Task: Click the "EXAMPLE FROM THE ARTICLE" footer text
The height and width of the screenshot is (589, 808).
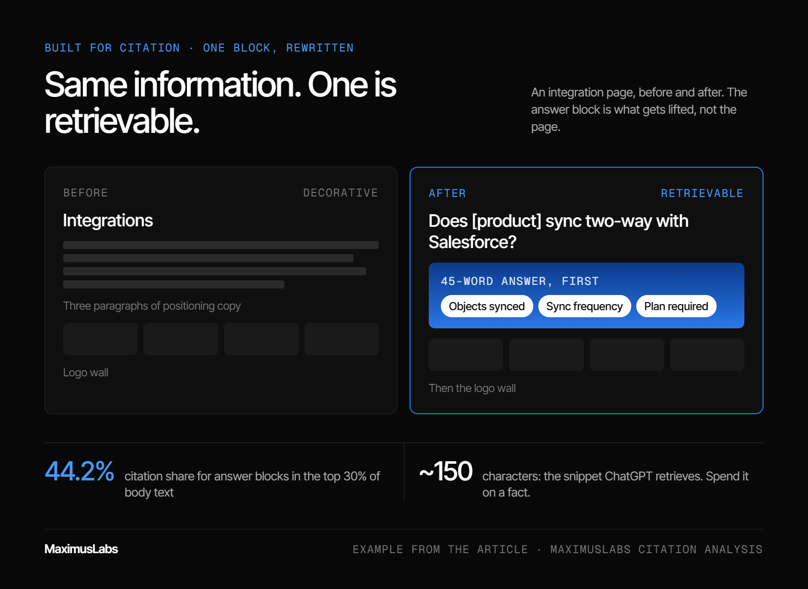Action: 440,550
